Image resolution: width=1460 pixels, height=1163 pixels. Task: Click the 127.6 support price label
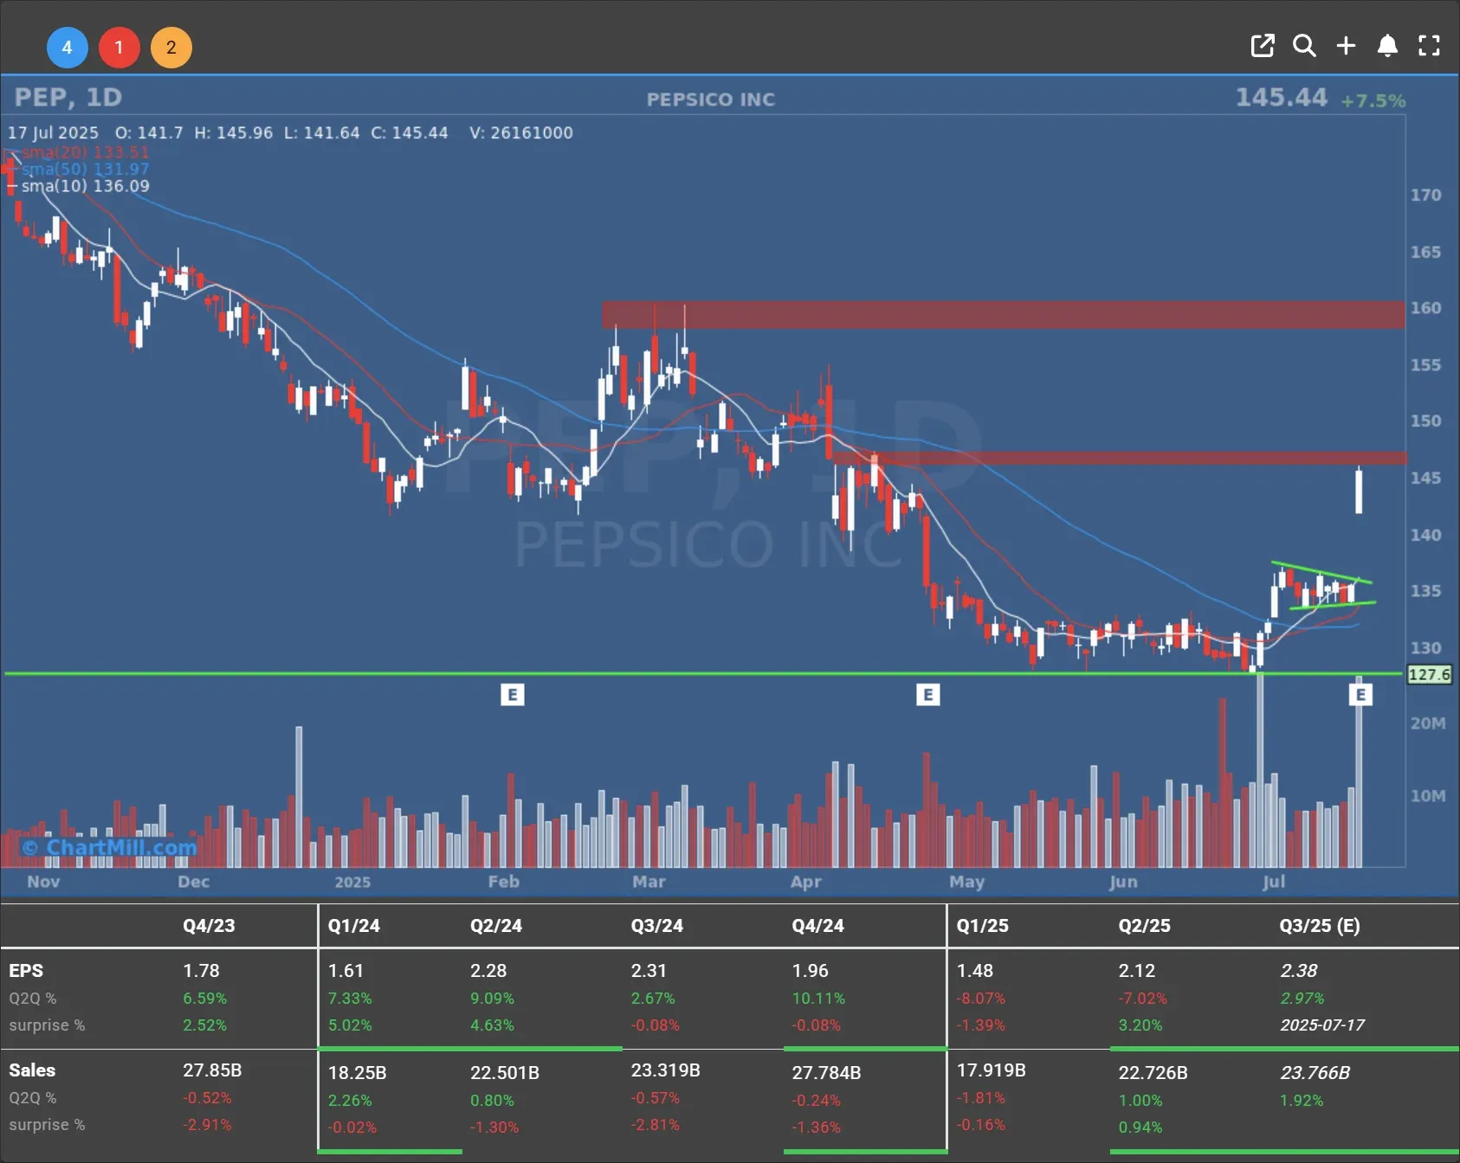coord(1429,674)
